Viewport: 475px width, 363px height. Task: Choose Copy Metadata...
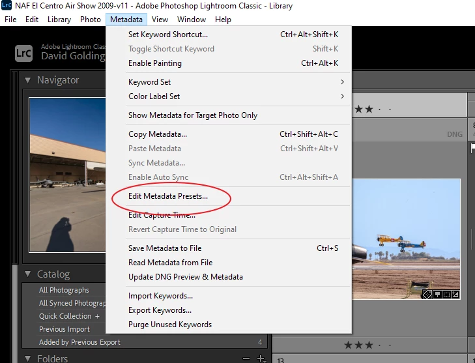click(229, 134)
